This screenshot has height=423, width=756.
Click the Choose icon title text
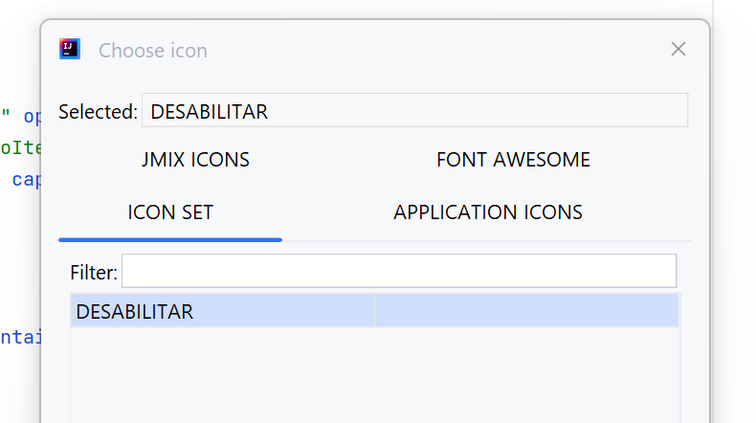[x=153, y=50]
